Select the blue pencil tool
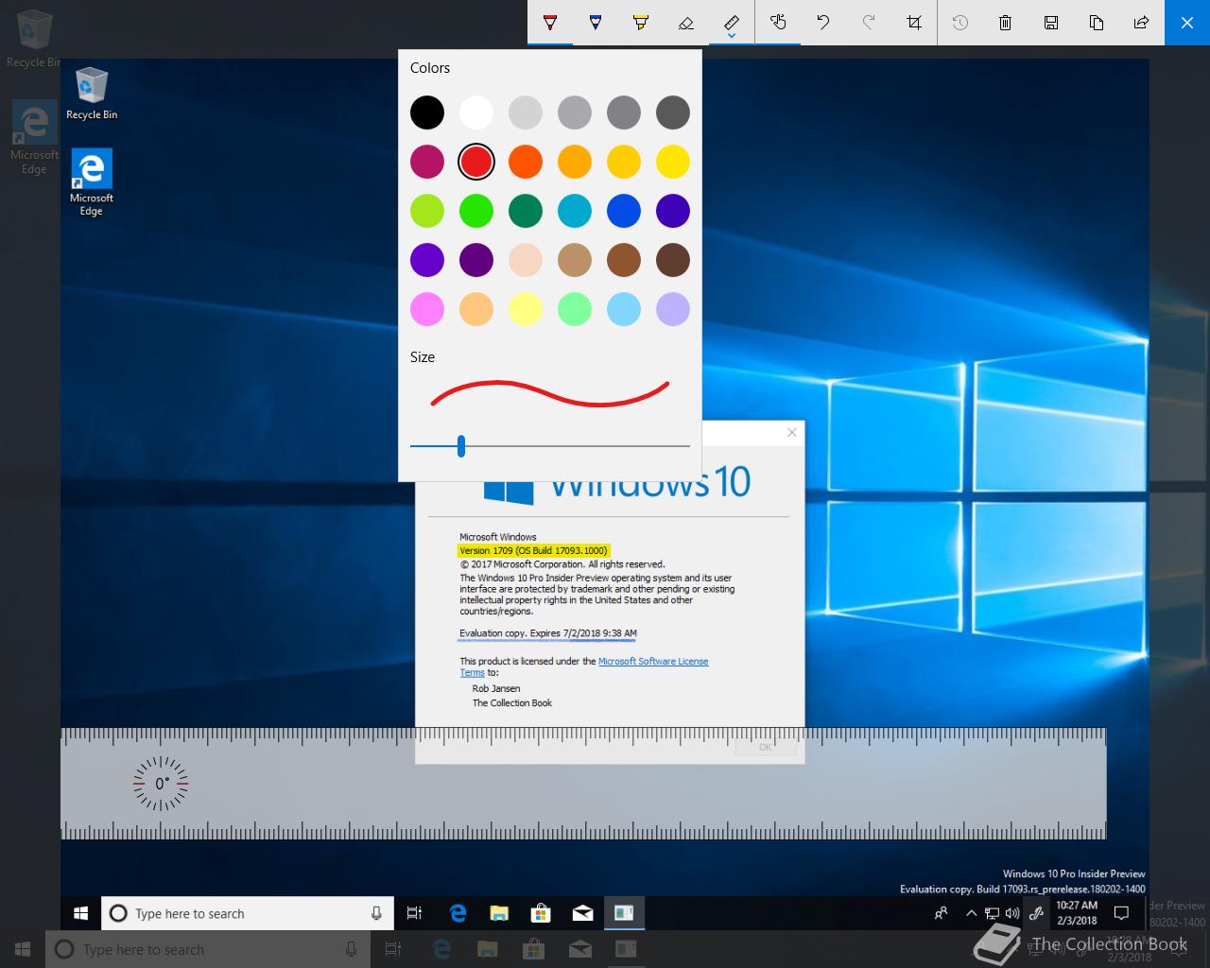Screen dimensions: 1210x968 coord(596,23)
